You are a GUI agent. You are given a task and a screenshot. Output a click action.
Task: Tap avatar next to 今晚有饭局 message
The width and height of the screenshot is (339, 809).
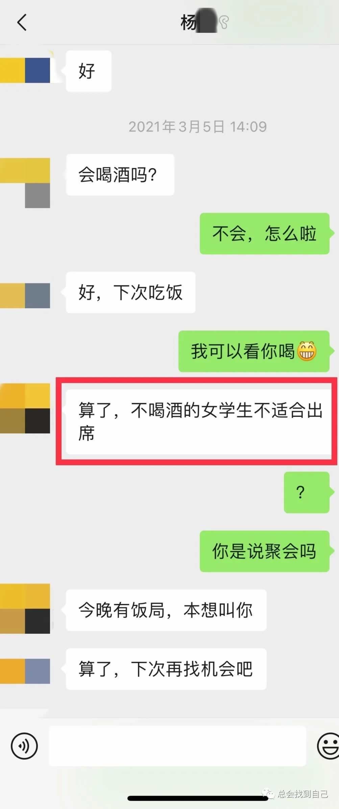click(x=25, y=608)
